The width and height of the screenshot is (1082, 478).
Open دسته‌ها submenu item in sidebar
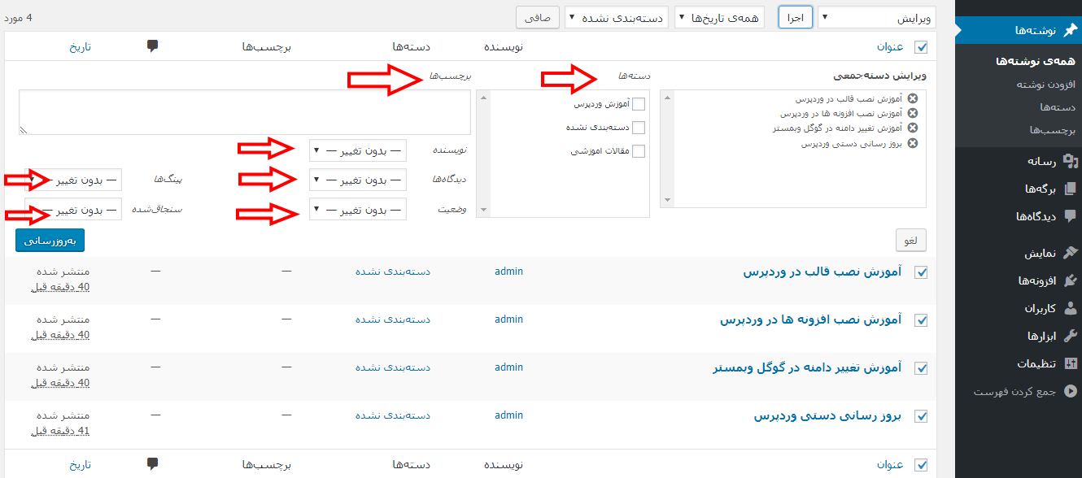(x=1058, y=106)
